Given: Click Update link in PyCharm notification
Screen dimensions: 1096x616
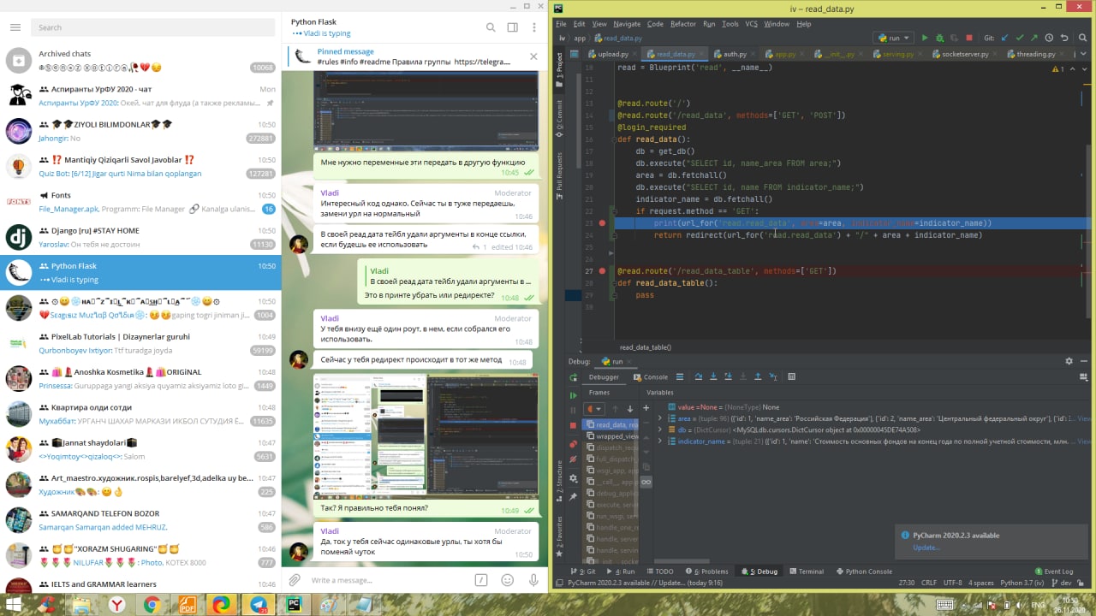Looking at the screenshot, I should point(926,548).
